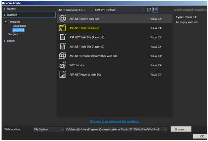Select ASP.NET Web Site (Razor v2)

[115, 37]
